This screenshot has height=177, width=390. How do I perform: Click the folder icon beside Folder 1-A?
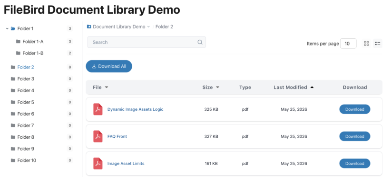click(x=18, y=41)
